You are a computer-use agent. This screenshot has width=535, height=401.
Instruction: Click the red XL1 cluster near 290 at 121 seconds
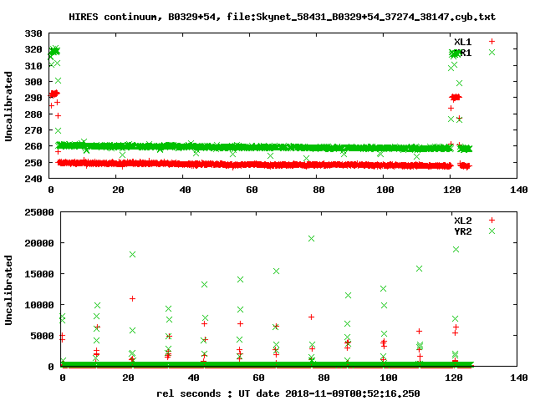coord(455,98)
